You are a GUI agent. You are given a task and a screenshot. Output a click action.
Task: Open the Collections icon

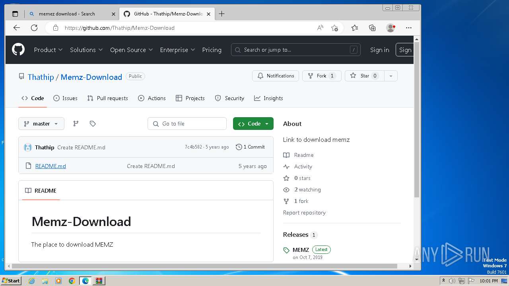[372, 28]
